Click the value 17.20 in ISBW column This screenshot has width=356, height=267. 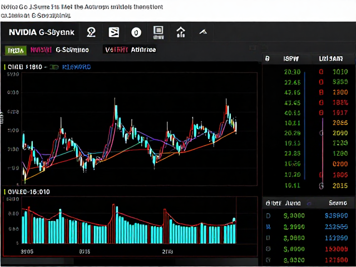pyautogui.click(x=292, y=175)
